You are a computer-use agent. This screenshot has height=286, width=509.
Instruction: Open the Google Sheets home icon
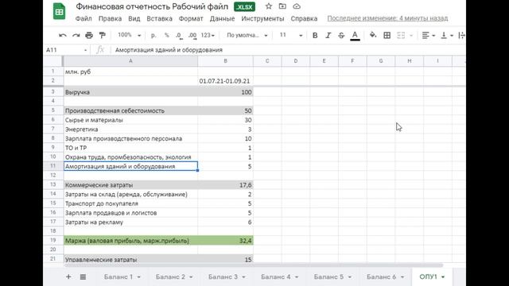(x=59, y=11)
